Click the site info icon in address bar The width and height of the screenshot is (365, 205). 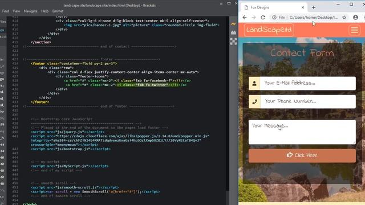tap(274, 18)
